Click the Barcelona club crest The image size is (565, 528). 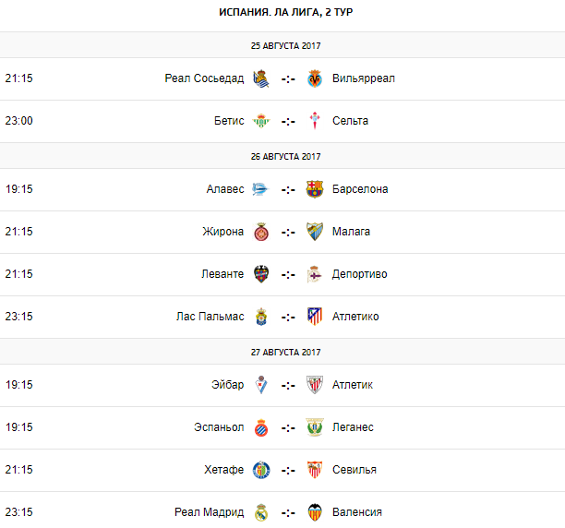[315, 189]
